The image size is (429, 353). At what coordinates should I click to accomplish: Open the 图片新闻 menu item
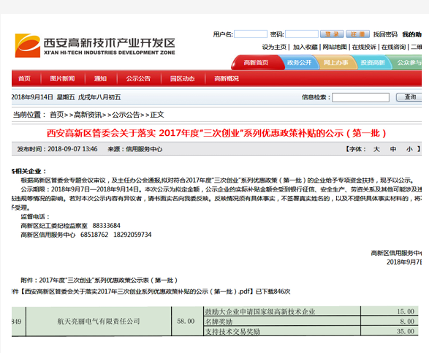click(x=62, y=79)
